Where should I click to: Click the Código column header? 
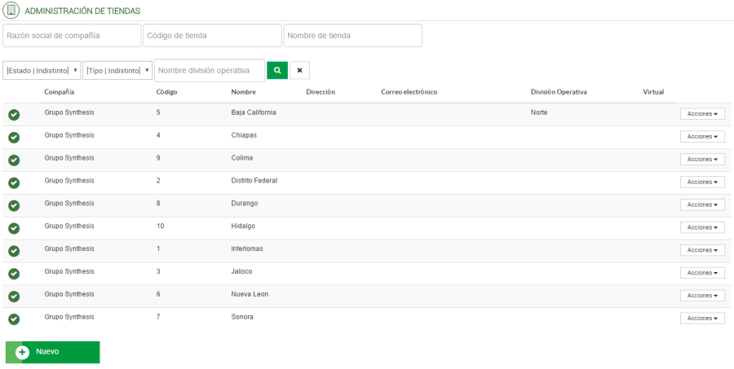(x=166, y=92)
